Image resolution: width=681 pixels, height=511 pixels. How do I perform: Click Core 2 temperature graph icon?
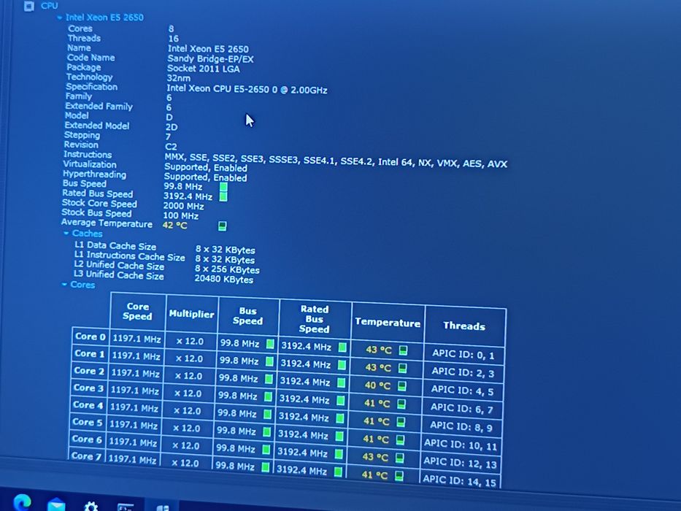pyautogui.click(x=401, y=386)
